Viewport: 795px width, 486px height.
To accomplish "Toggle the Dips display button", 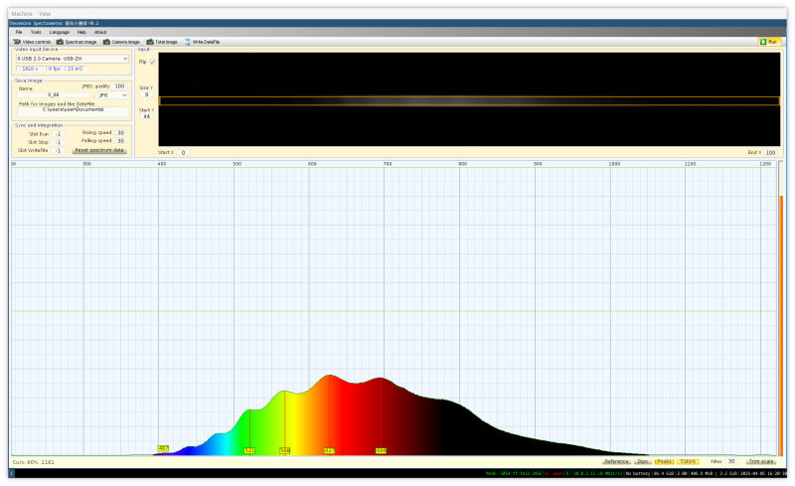I will click(x=642, y=461).
